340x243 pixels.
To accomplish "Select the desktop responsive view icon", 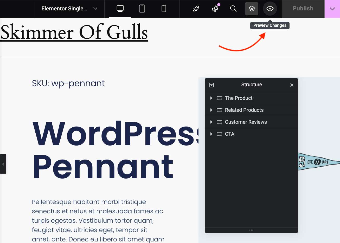I will [120, 9].
